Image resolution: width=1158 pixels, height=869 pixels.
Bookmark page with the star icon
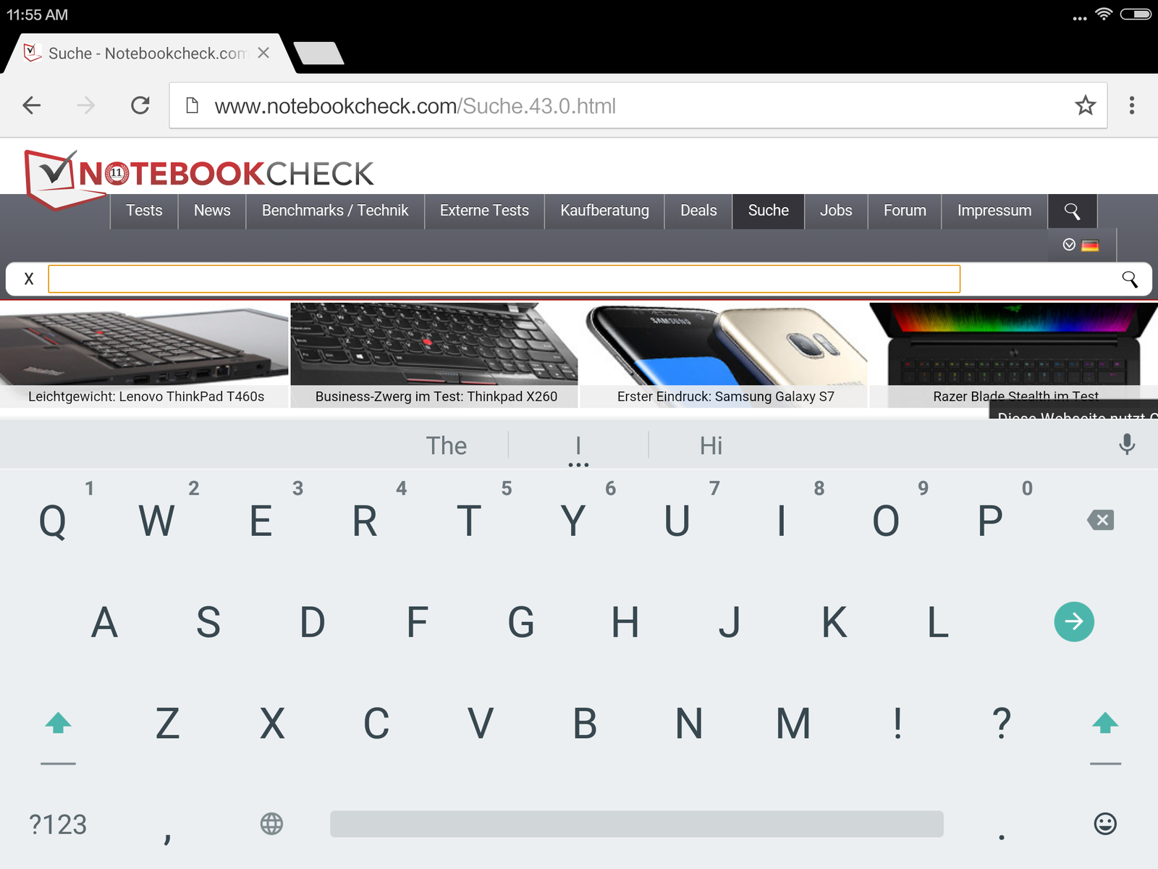coord(1085,106)
